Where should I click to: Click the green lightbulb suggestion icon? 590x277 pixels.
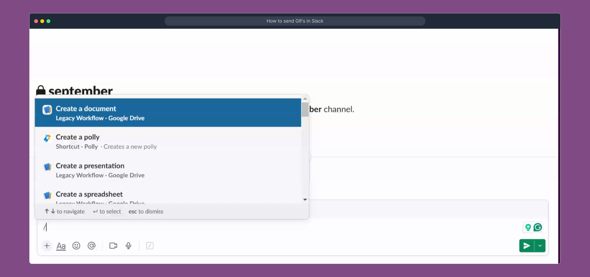(528, 227)
